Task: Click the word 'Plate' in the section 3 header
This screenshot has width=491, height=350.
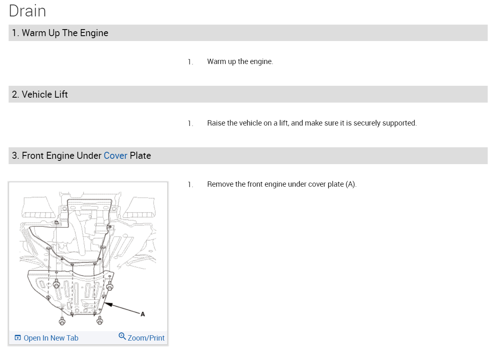Action: 140,156
